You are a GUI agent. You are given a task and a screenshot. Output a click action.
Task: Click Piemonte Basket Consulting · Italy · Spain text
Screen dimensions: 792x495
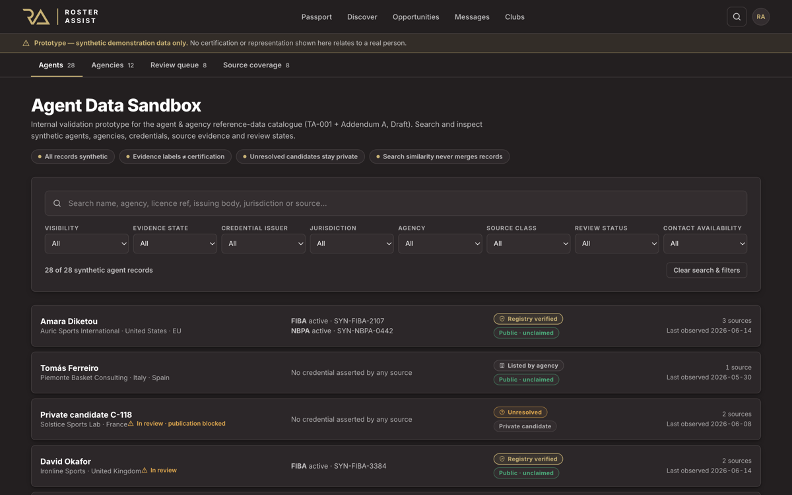point(105,378)
